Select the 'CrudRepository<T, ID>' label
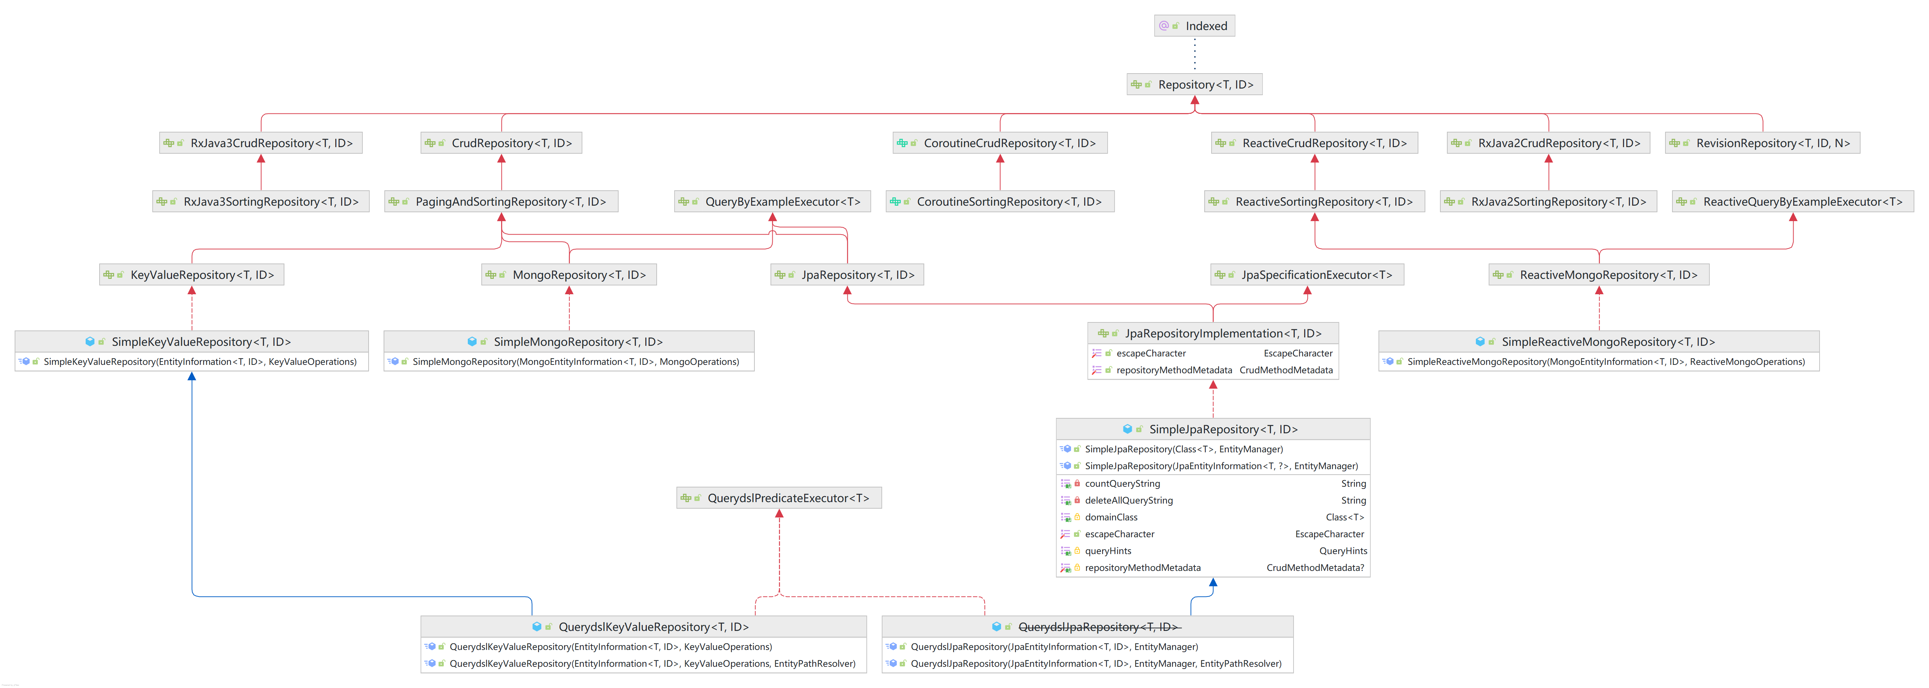The image size is (1929, 688). [511, 143]
